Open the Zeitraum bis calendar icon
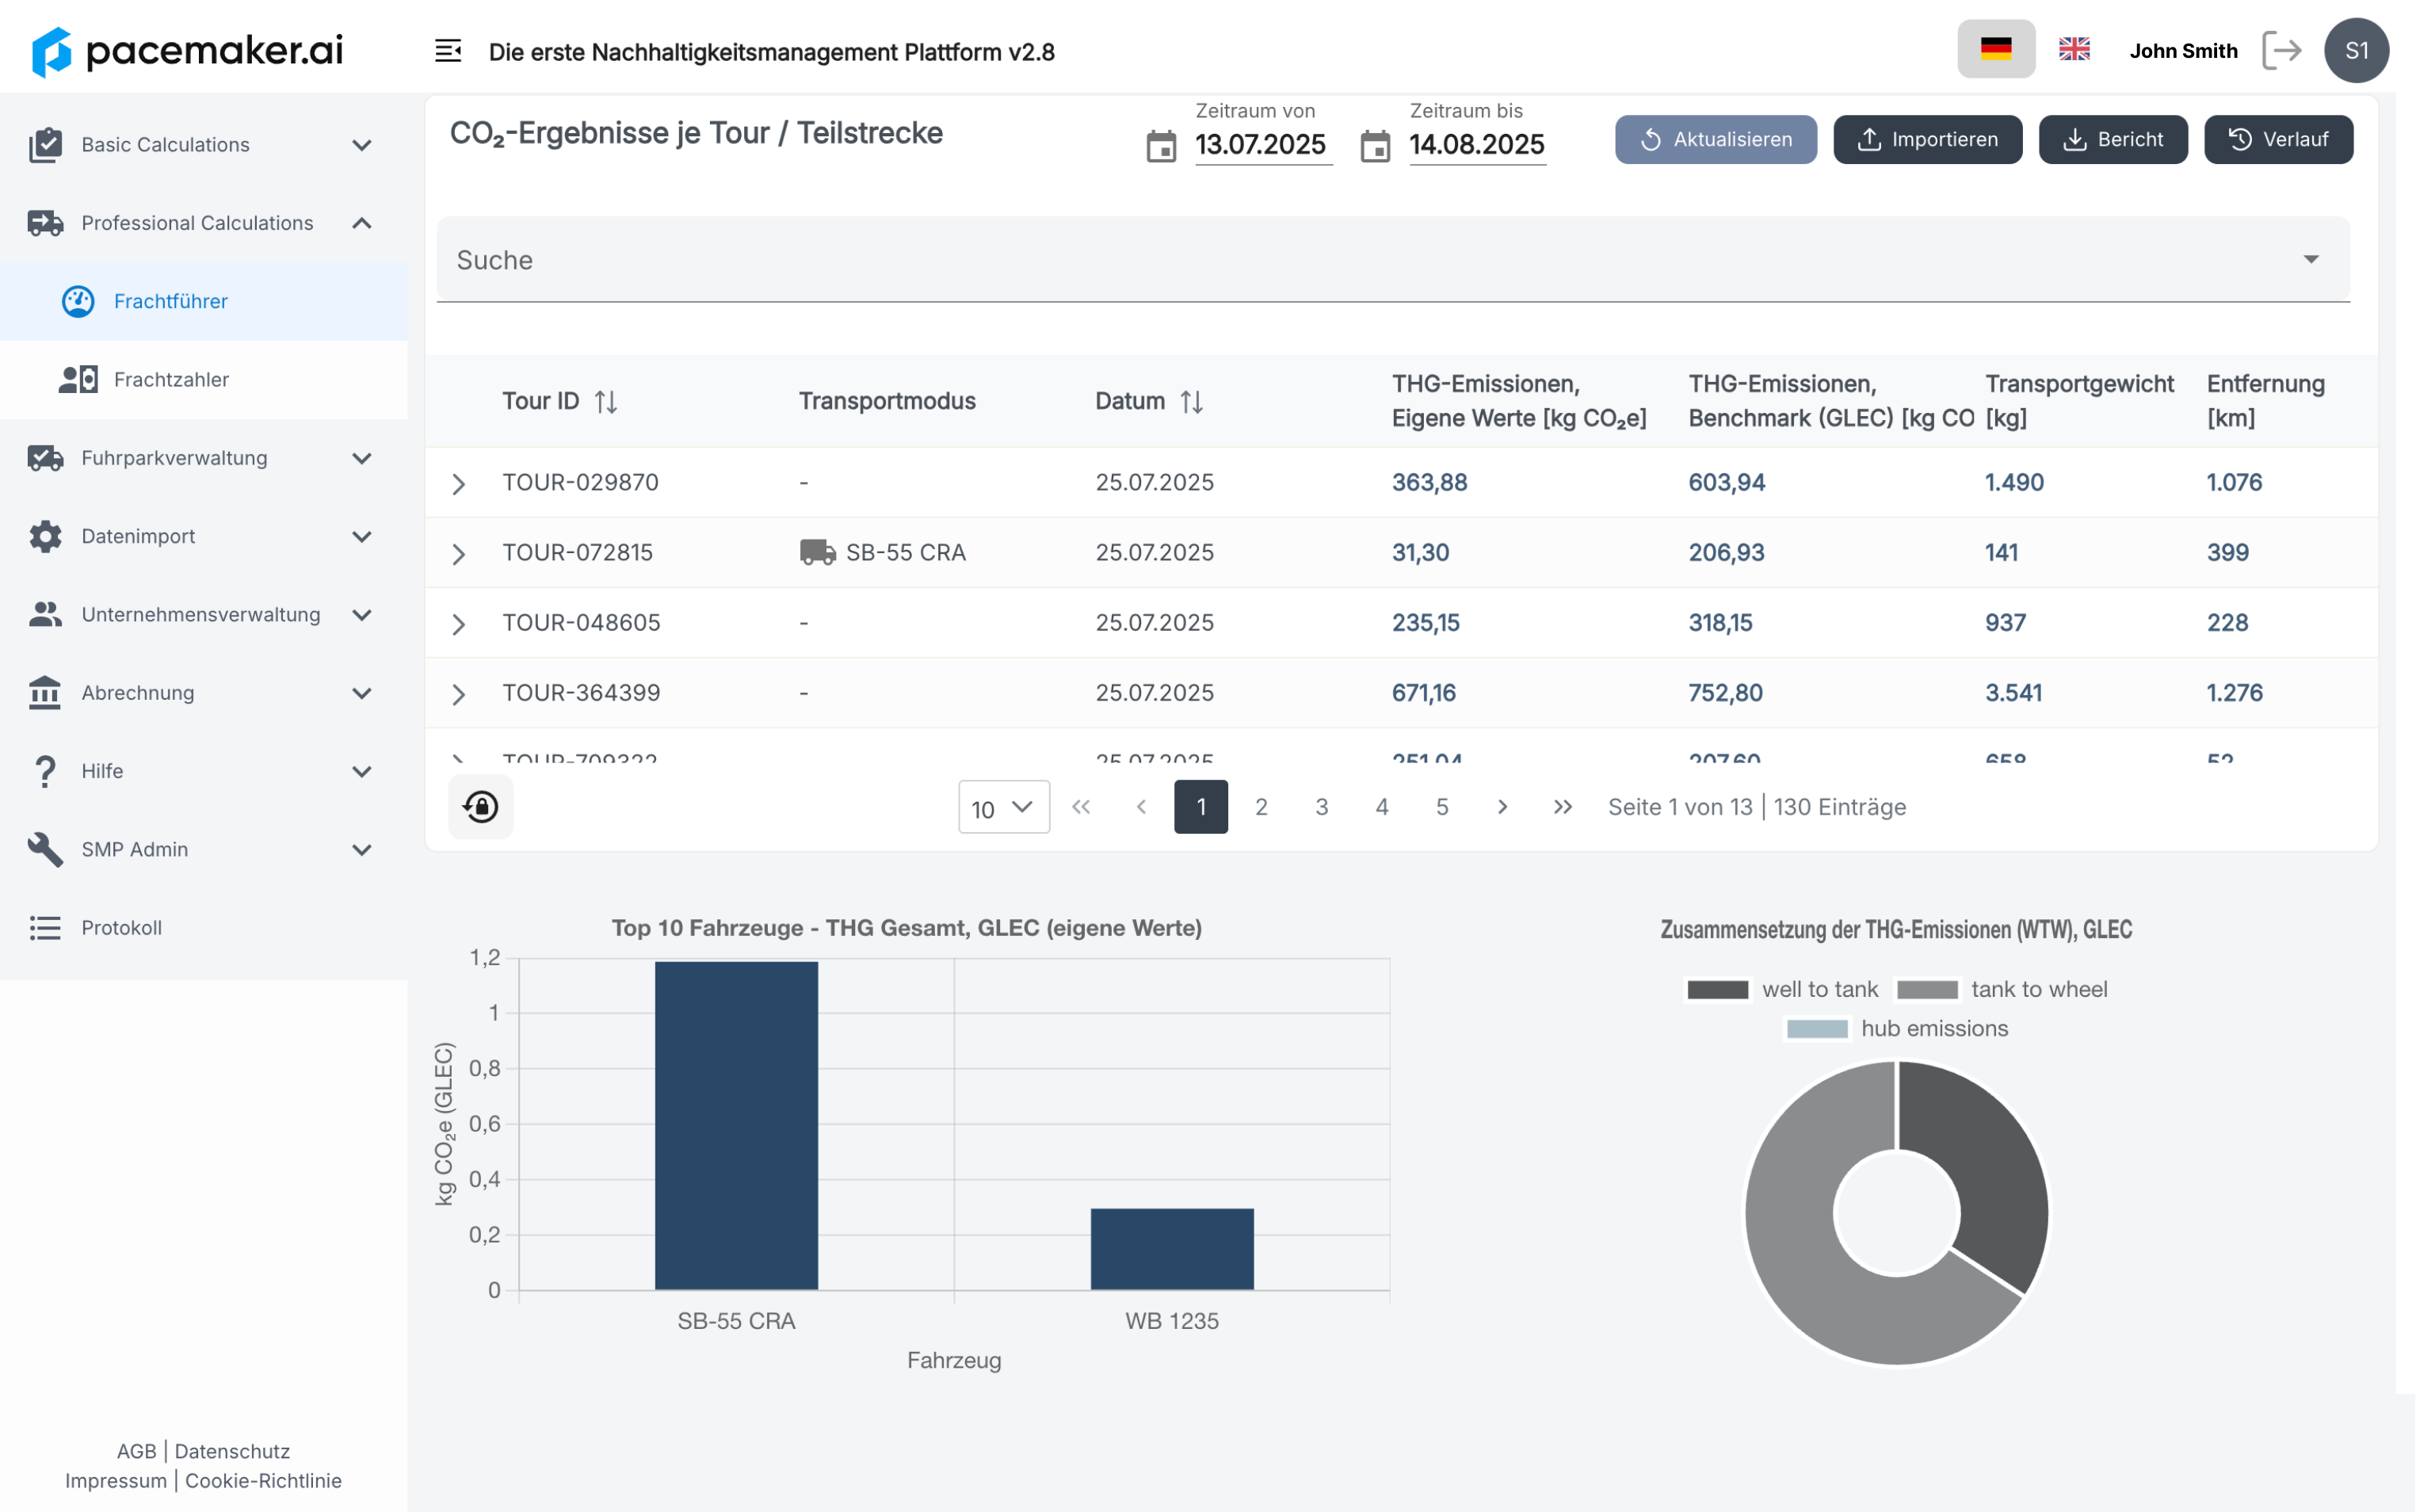The height and width of the screenshot is (1512, 2416). [x=1374, y=146]
